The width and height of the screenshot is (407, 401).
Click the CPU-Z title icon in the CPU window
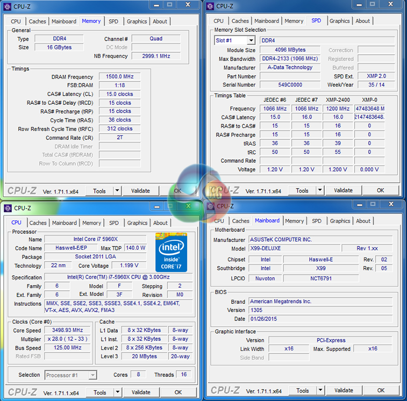point(8,208)
